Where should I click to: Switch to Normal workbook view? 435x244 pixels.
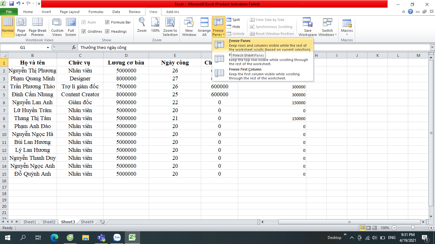8,27
